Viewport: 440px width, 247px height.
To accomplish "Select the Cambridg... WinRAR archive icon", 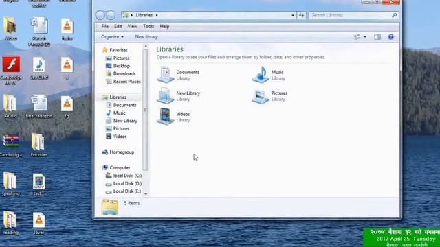I will 11,145.
